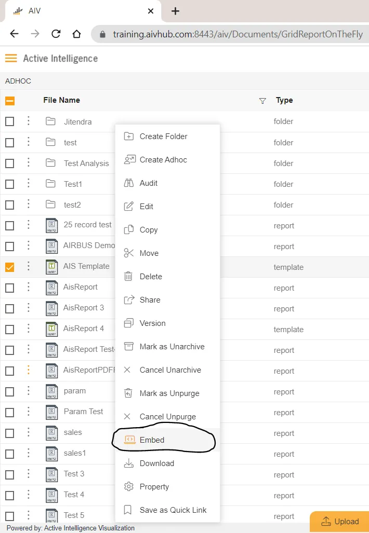Uncheck the AIS Template checkbox

[x=10, y=267]
